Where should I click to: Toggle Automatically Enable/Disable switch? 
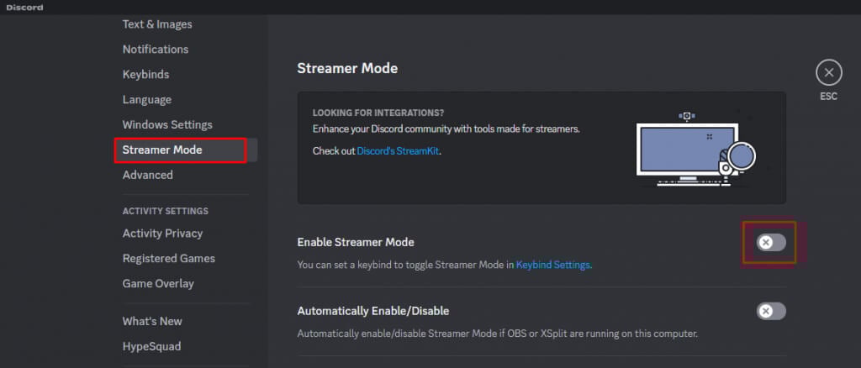pyautogui.click(x=771, y=312)
